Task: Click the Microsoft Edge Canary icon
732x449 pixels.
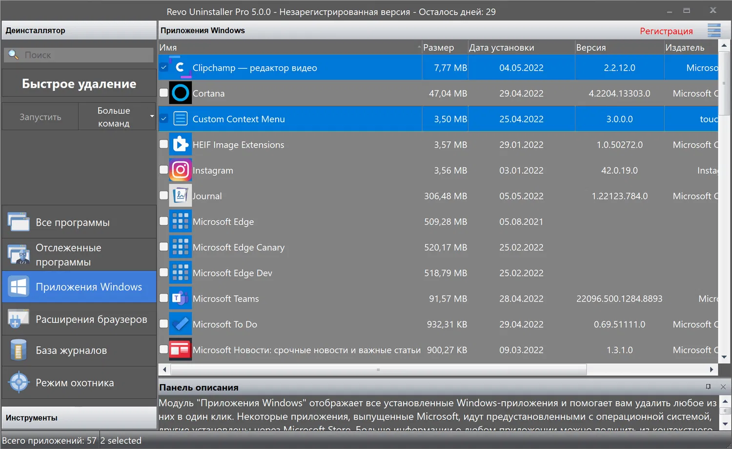Action: pyautogui.click(x=180, y=247)
